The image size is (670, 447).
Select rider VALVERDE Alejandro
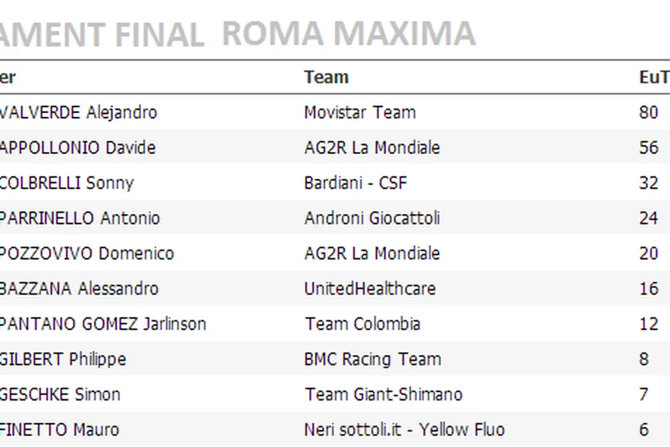[x=78, y=112]
